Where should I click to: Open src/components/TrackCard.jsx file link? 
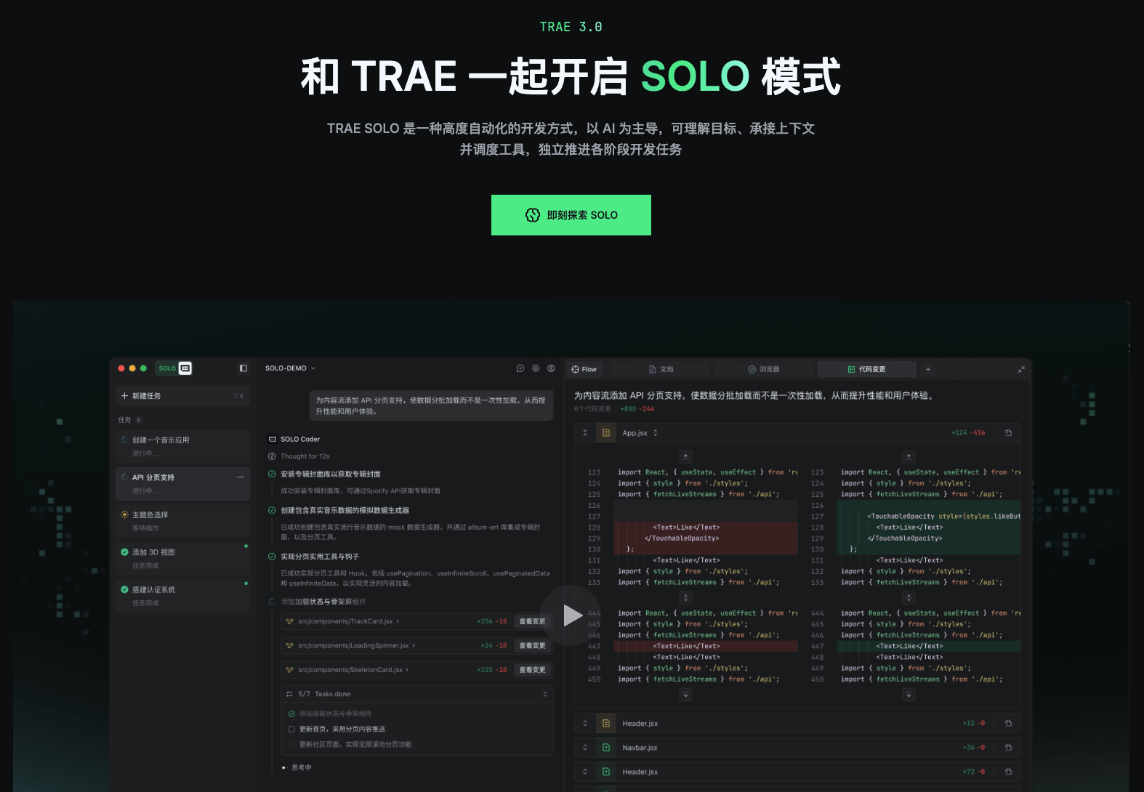(348, 621)
